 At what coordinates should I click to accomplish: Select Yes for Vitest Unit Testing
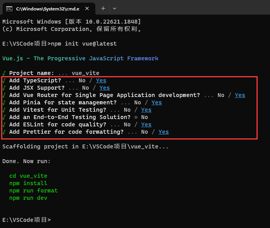(146, 110)
